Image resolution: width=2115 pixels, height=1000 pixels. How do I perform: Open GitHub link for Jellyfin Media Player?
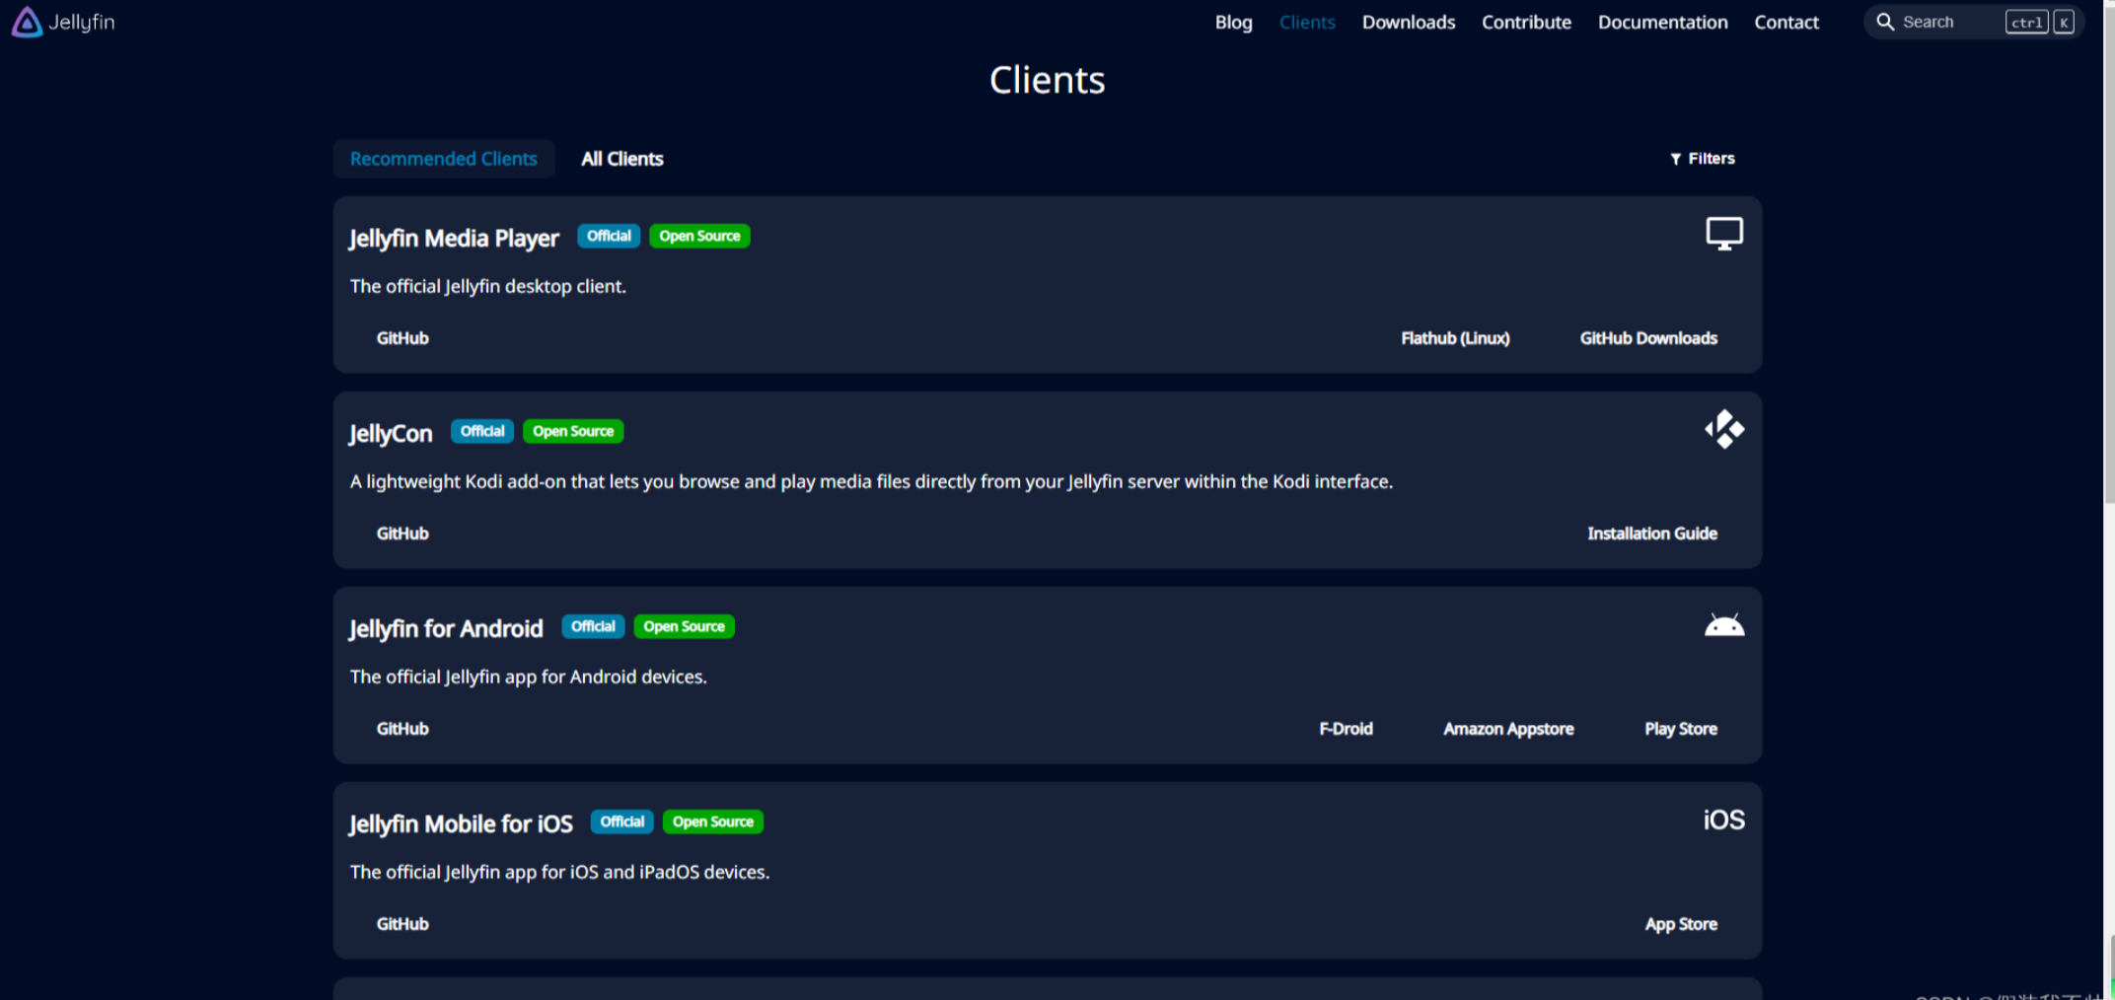pos(402,338)
